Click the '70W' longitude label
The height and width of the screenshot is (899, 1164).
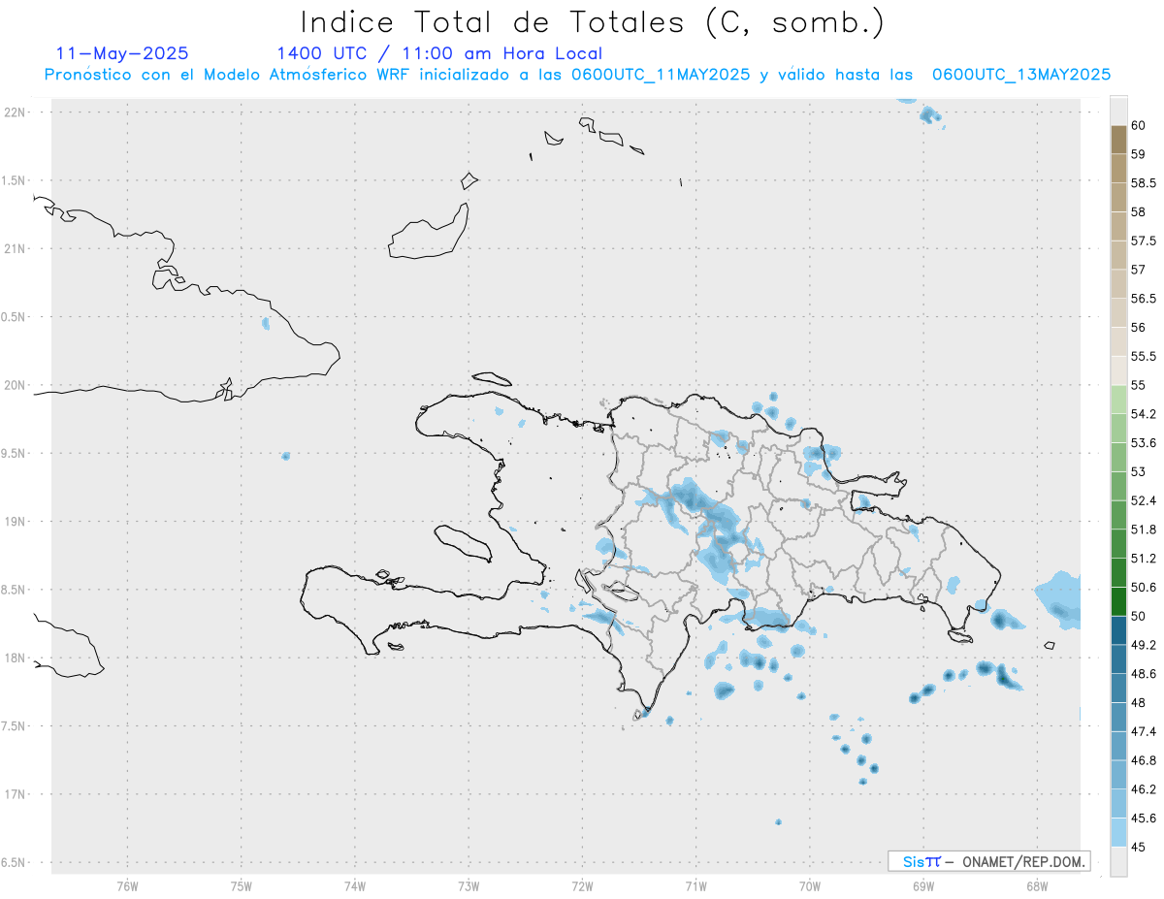(x=810, y=885)
